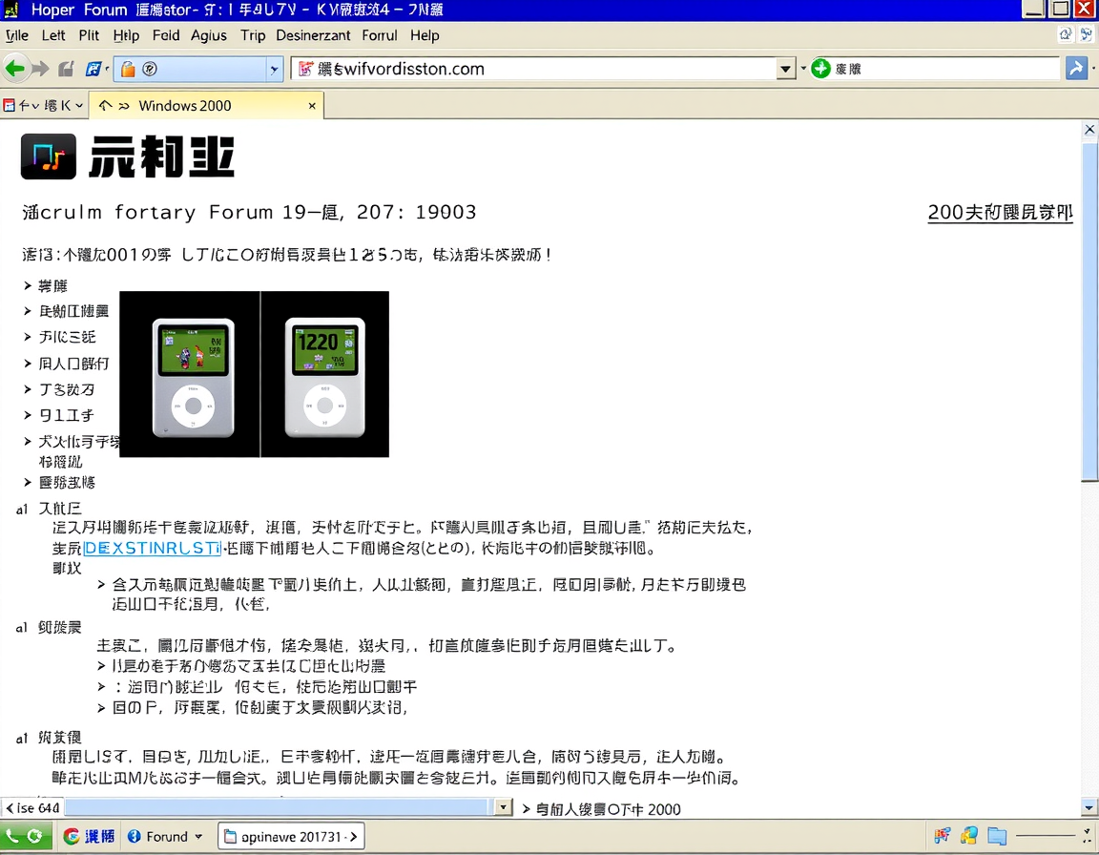
Task: Open the Trip menu
Action: 253,35
